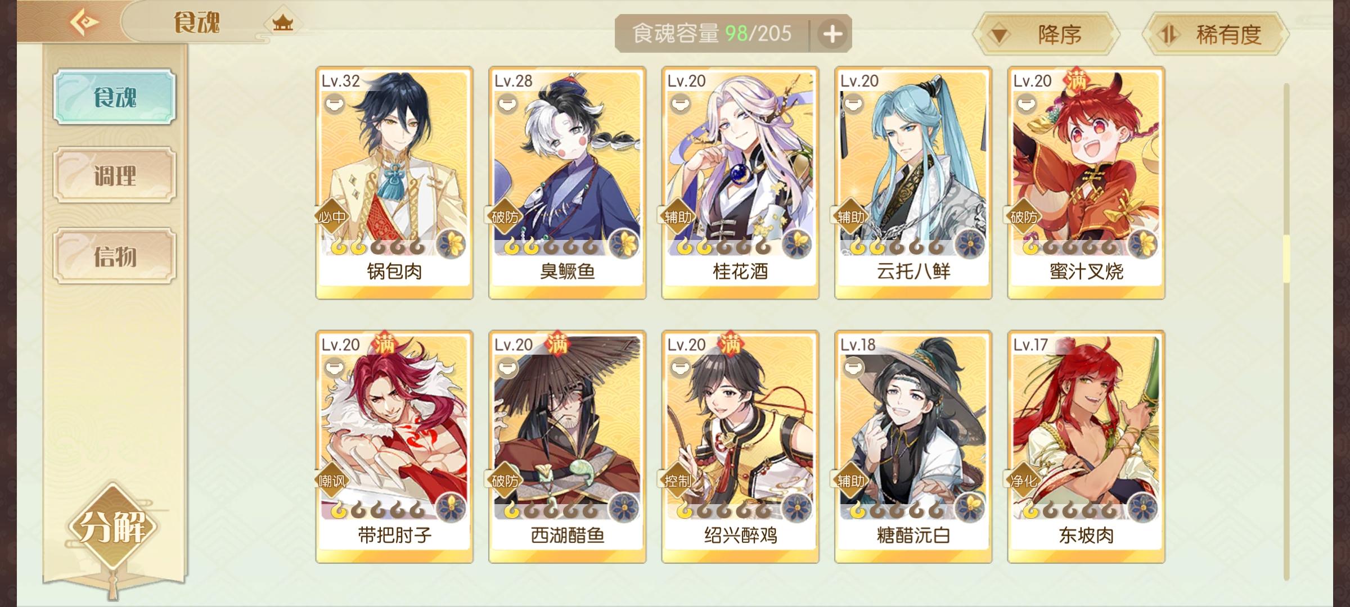Toggle the bowl marker on 桂花酒 card
The image size is (1350, 607).
(681, 104)
